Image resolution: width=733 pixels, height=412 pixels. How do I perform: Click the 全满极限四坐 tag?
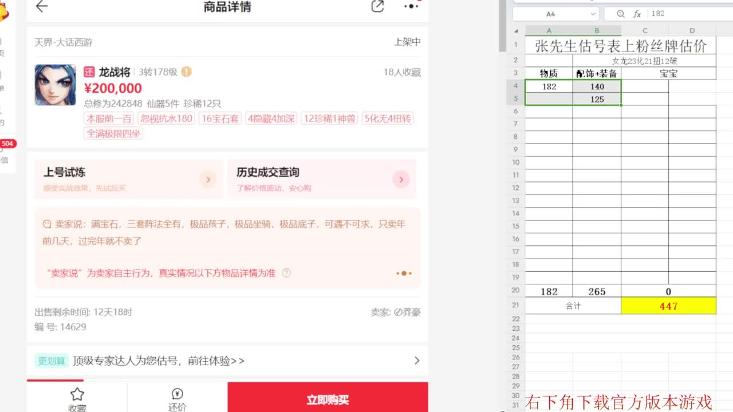point(113,133)
